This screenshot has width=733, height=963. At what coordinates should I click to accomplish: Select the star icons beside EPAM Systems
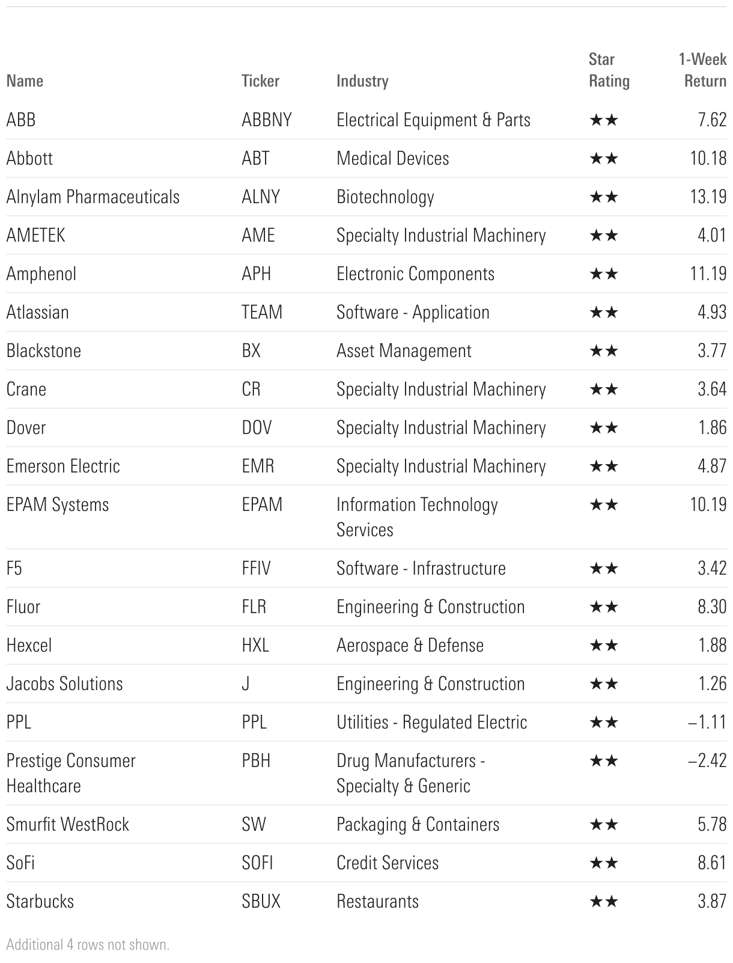tap(604, 505)
